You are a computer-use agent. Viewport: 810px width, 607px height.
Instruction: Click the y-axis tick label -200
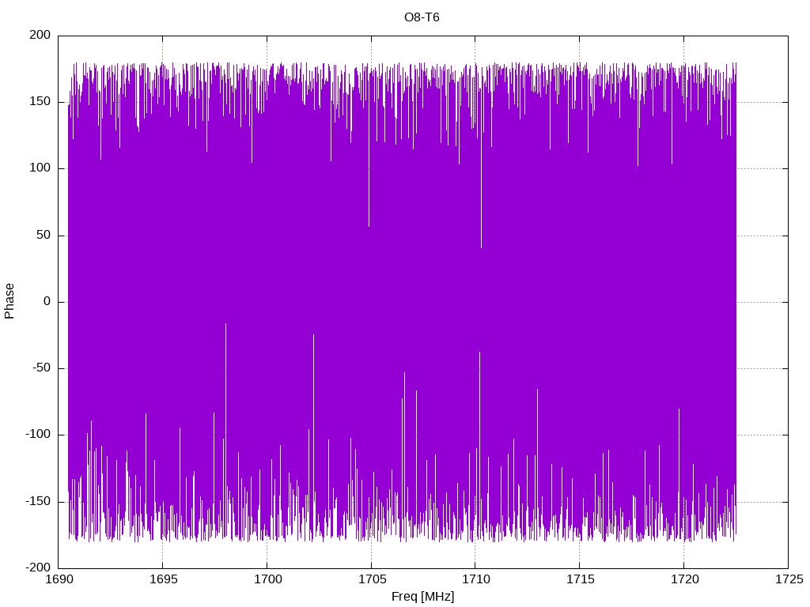(38, 567)
